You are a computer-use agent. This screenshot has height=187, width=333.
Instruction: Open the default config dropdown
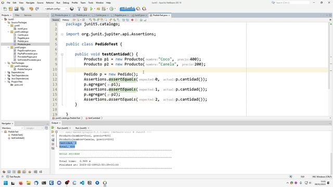pos(56,9)
